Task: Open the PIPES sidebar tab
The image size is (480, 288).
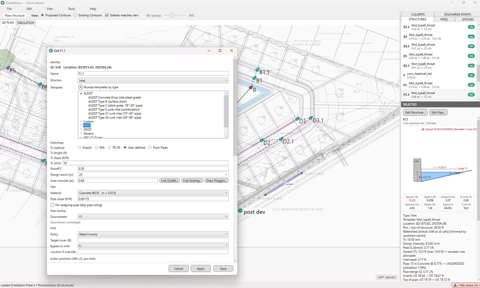Action: (x=444, y=19)
